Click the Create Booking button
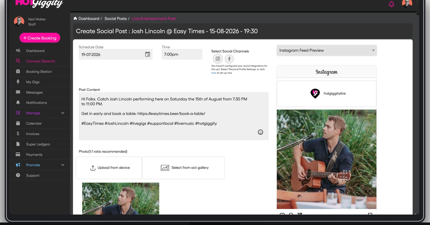Viewport: 430px width, 225px height. pyautogui.click(x=40, y=38)
